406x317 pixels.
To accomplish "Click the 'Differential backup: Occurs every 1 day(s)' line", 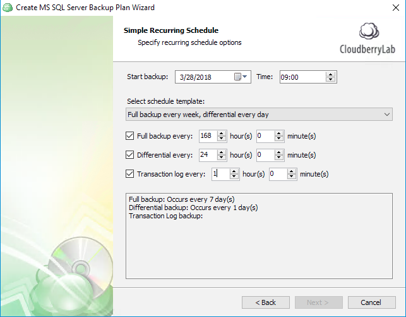I will 193,208.
